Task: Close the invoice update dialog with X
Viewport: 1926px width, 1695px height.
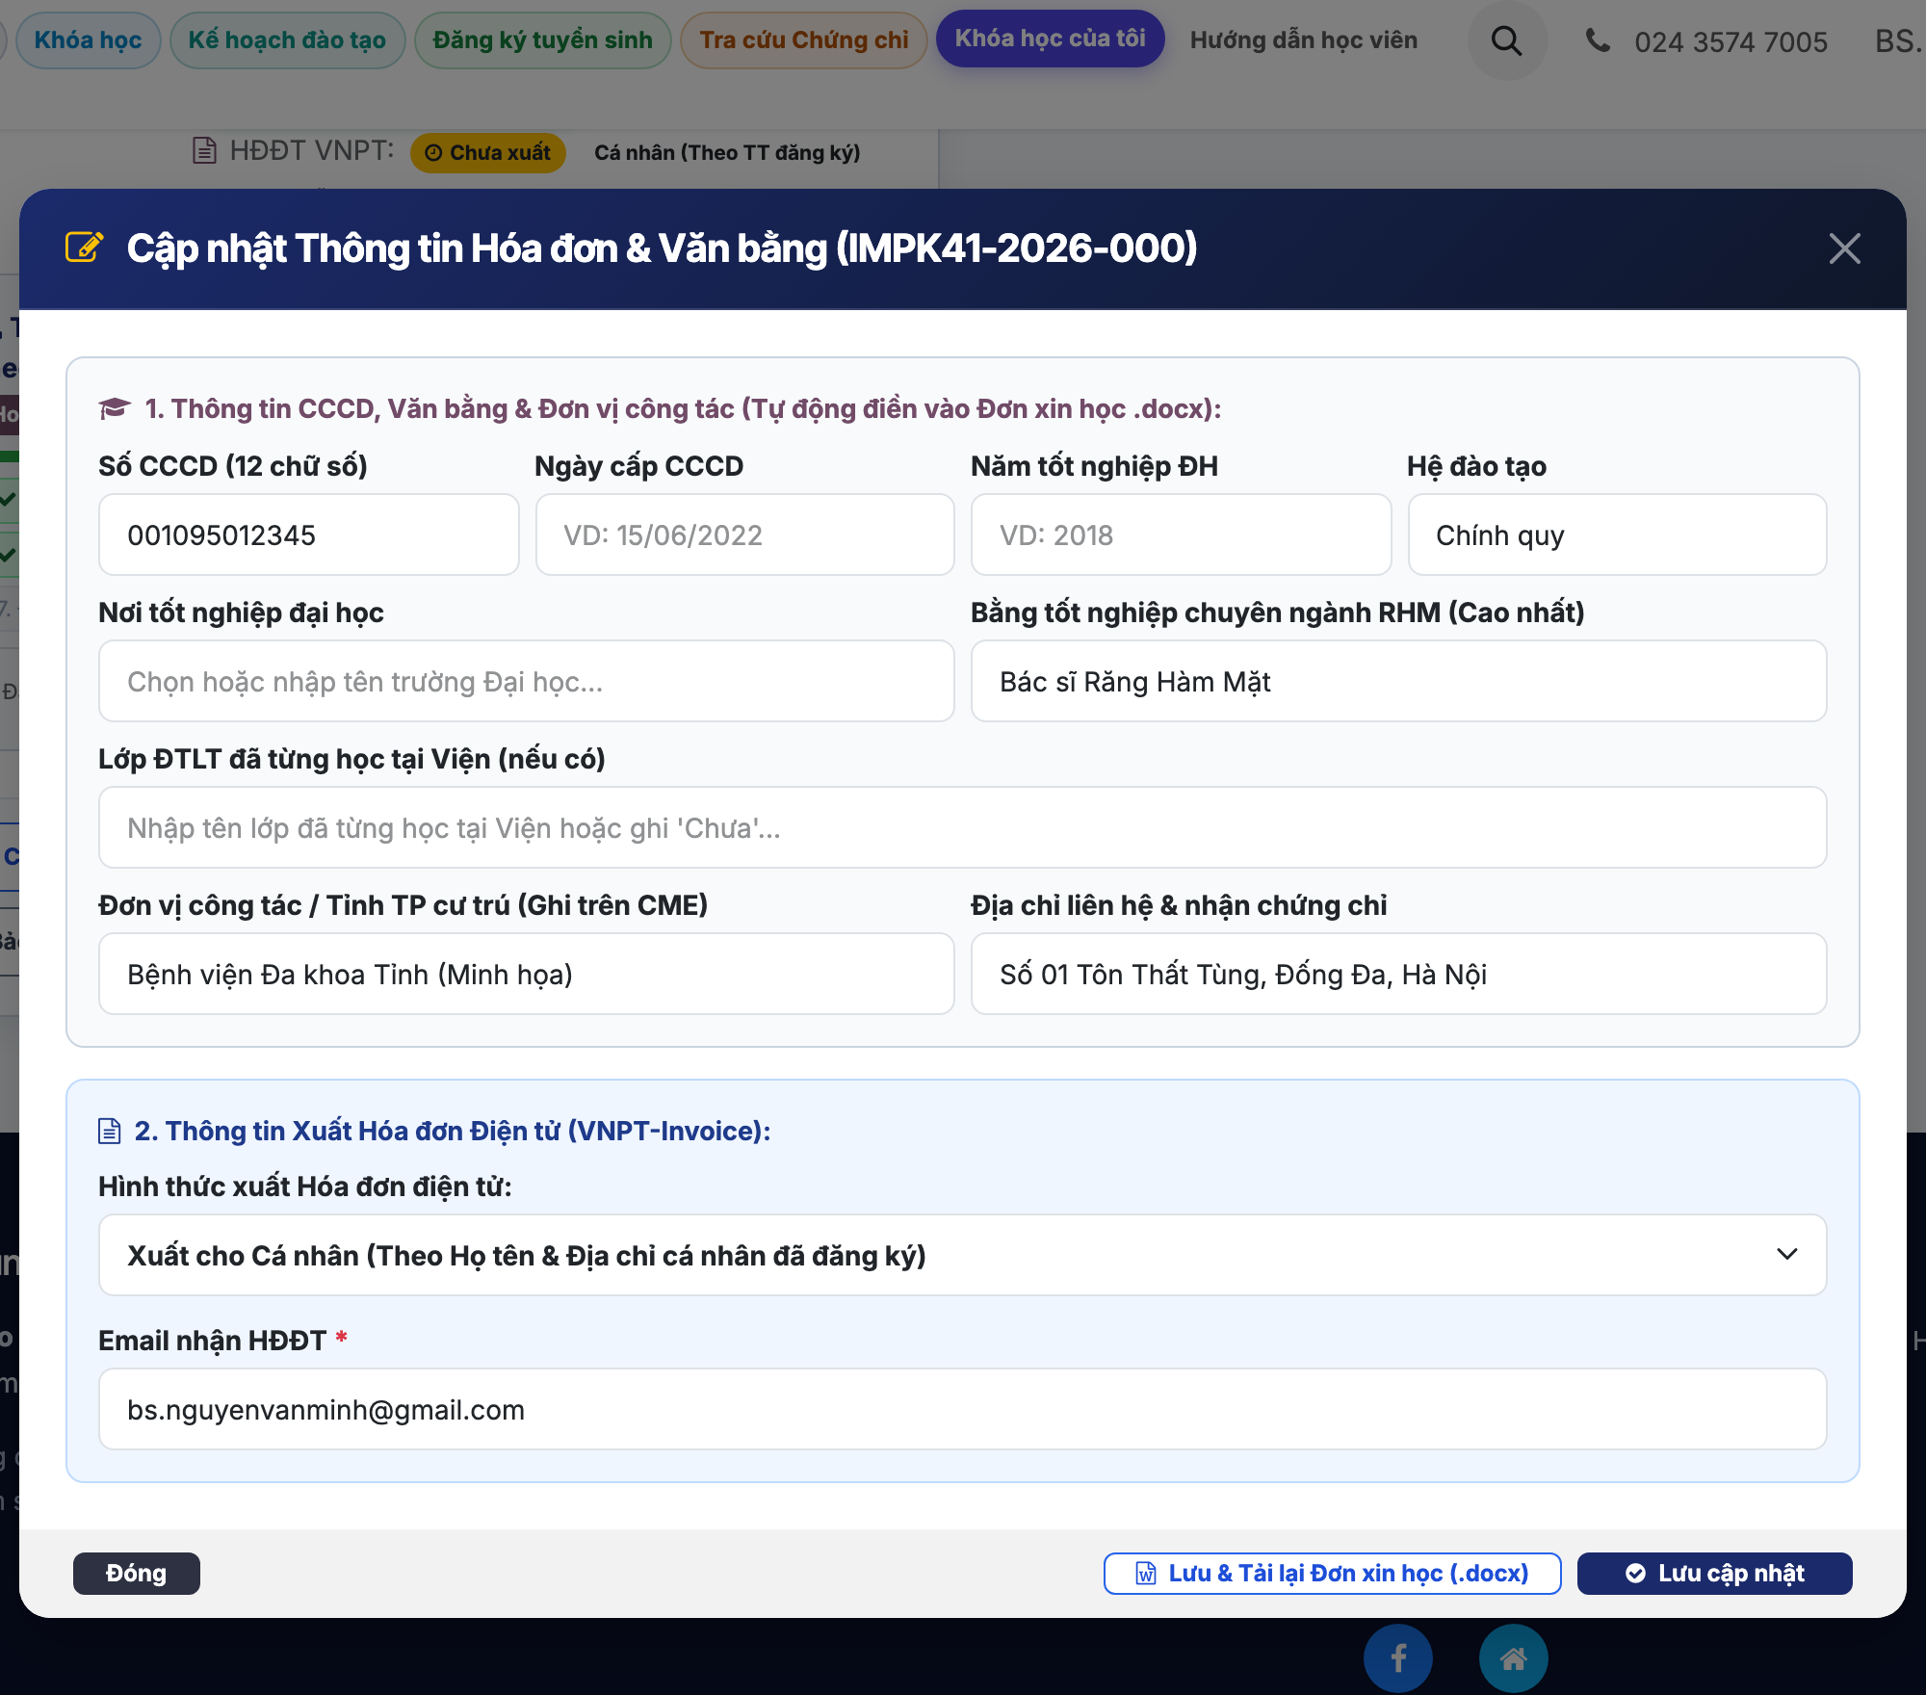Action: click(1844, 248)
